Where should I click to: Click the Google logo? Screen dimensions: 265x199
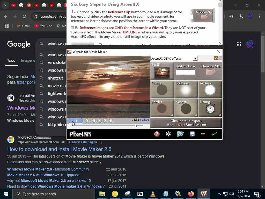point(19,44)
